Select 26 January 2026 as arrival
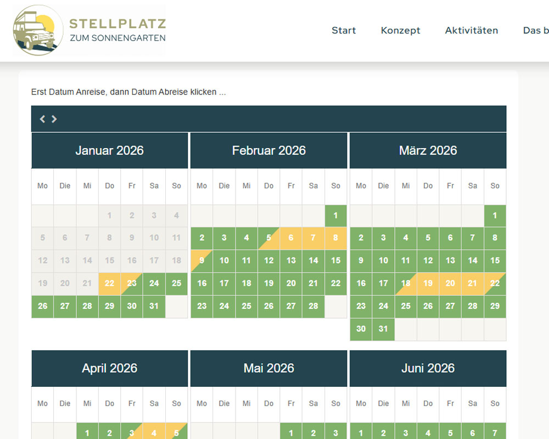The image size is (549, 439). (43, 306)
